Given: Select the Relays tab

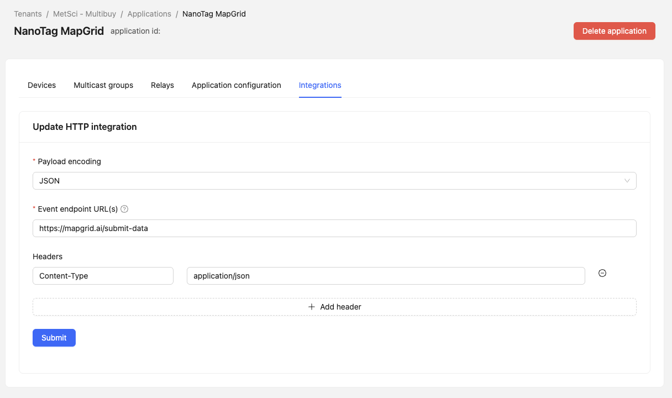Looking at the screenshot, I should coord(162,85).
